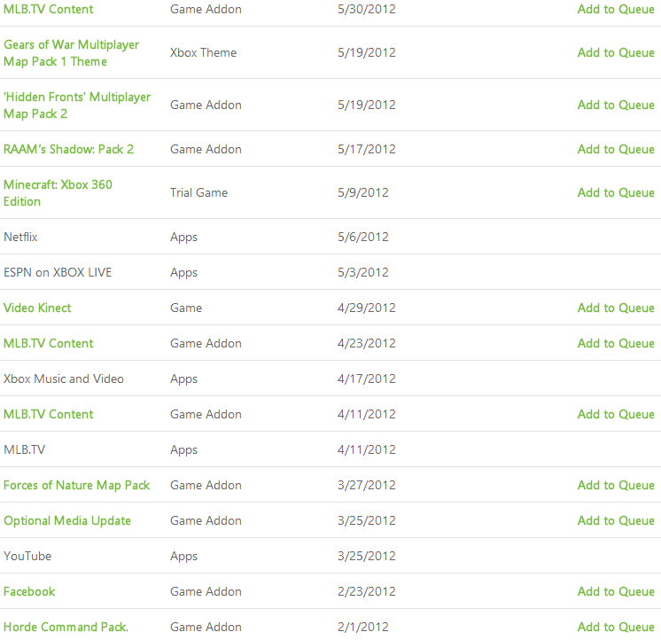Add the 5/30/2012 MLB.TV Content to queue
The height and width of the screenshot is (640, 661).
point(616,9)
